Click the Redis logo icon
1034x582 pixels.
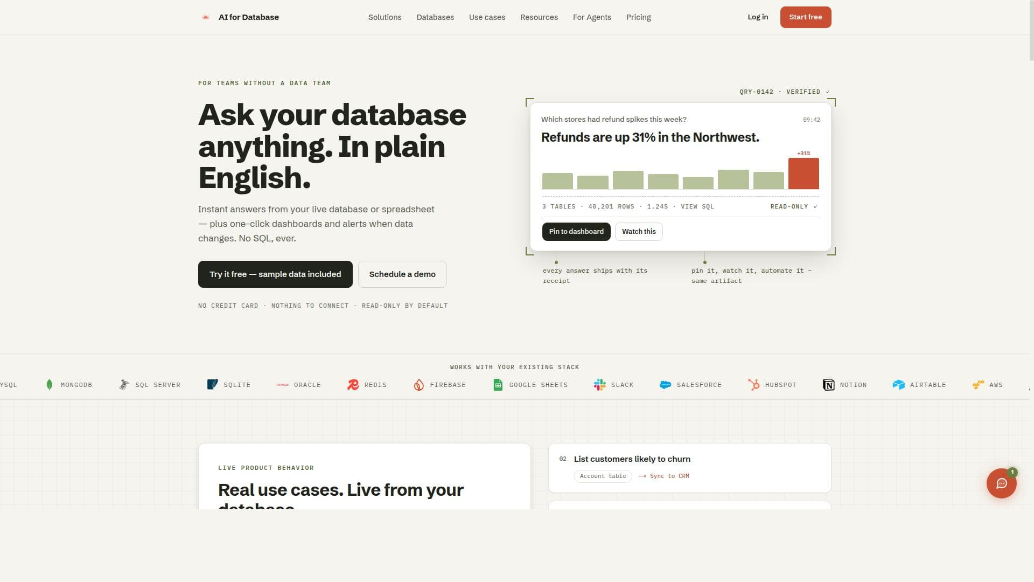(353, 385)
